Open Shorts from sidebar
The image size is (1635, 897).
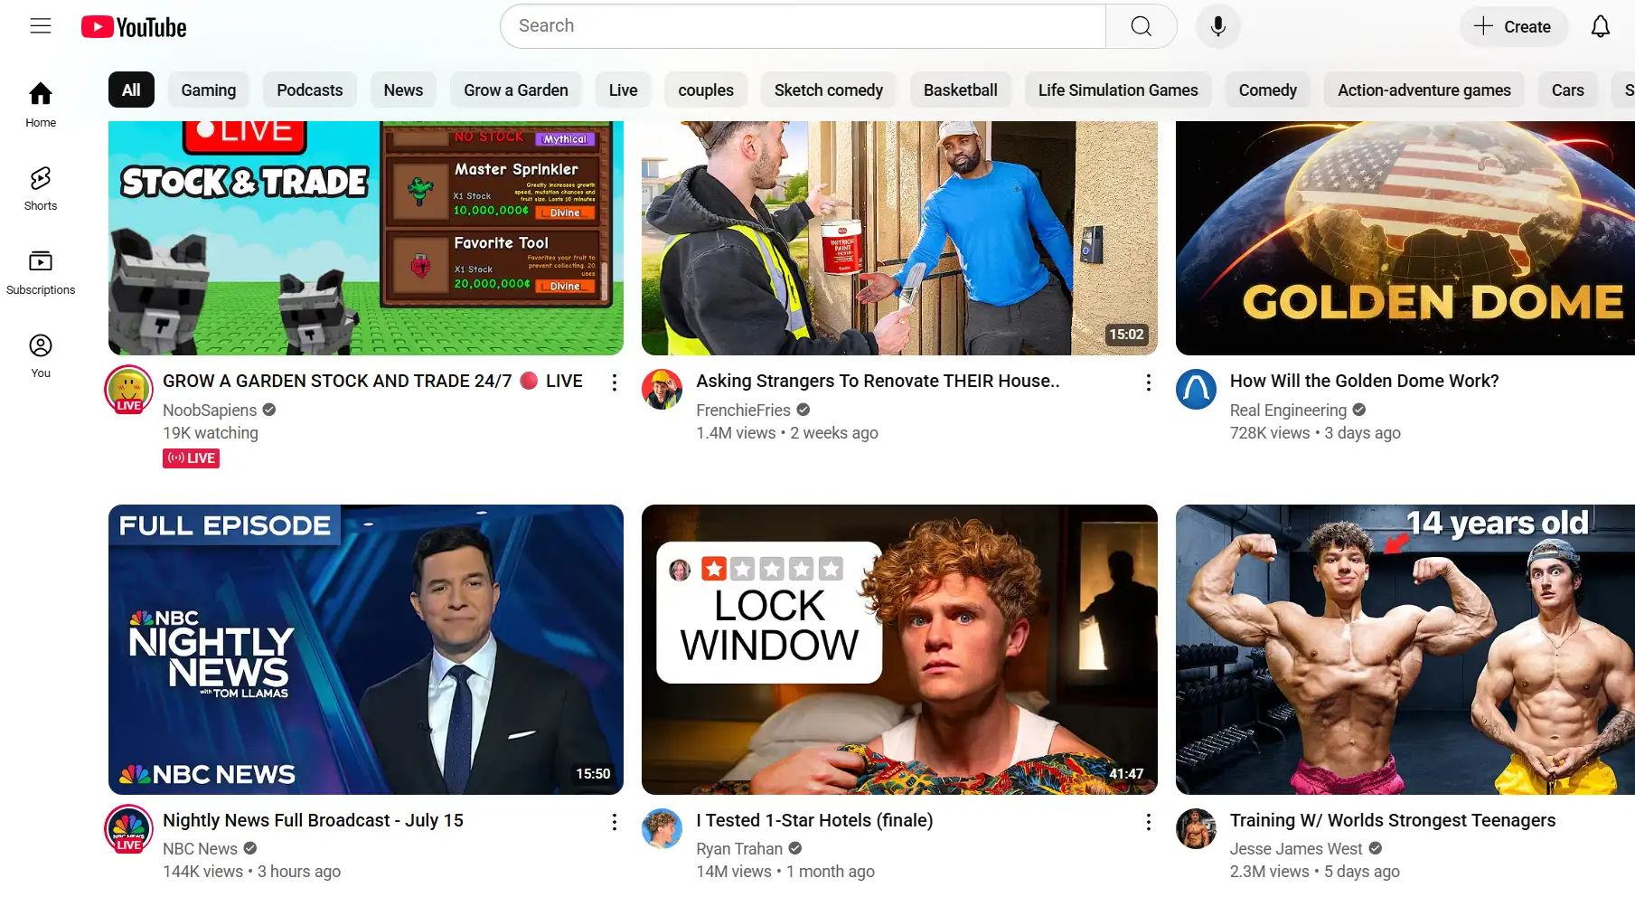click(x=41, y=188)
